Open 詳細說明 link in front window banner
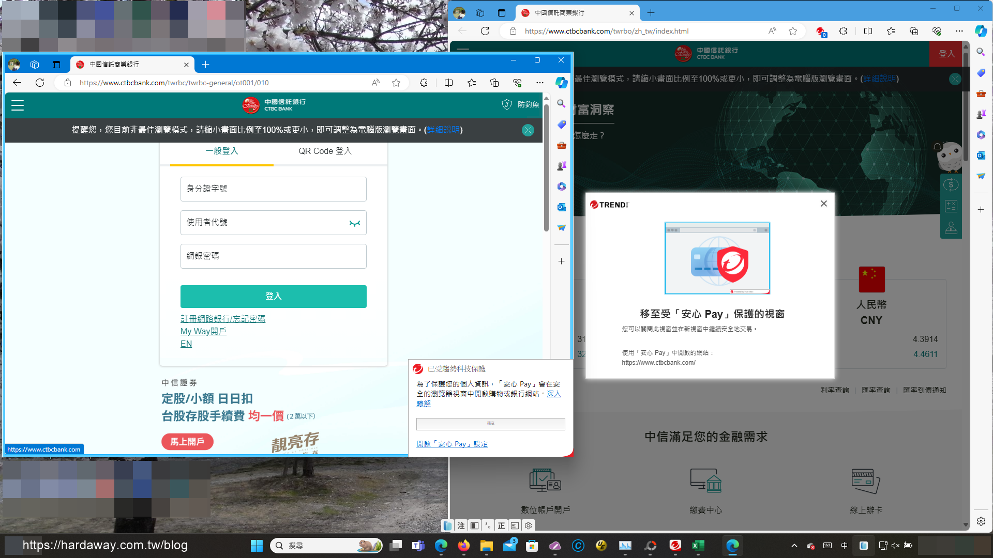Screen dimensions: 993x558 click(x=443, y=130)
